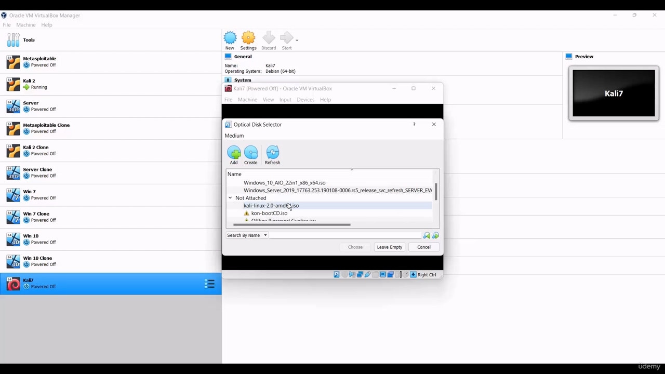The image size is (665, 374).
Task: Open the Kali7 list menu hamburger icon
Action: 210,284
